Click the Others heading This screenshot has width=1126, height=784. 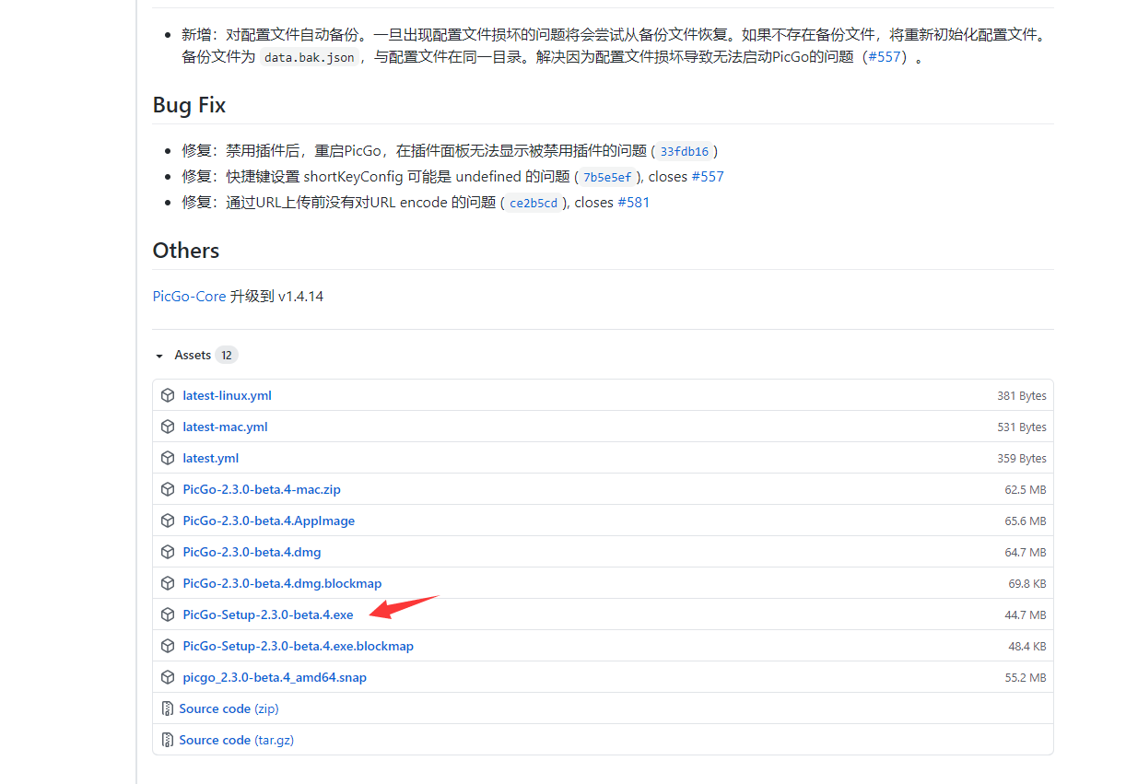(186, 251)
